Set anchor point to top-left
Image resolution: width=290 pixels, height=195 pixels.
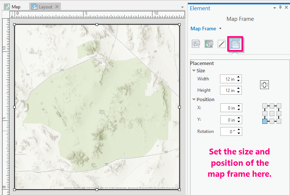(265, 106)
